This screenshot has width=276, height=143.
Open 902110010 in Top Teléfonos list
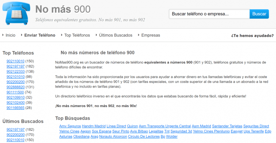tap(15, 61)
